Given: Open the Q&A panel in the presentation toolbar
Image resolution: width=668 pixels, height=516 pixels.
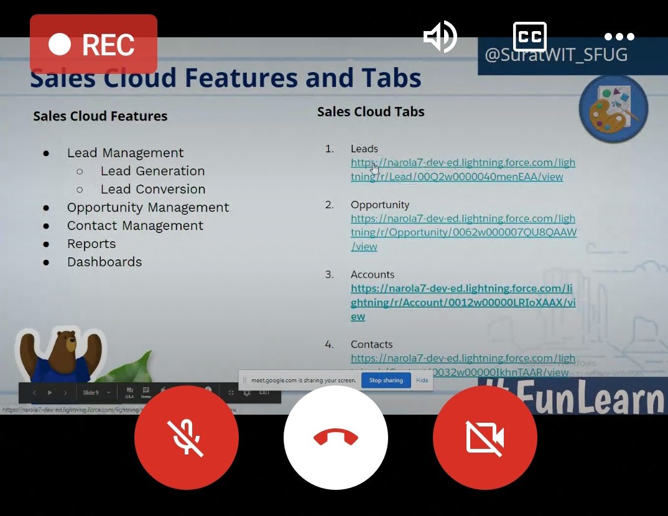Looking at the screenshot, I should point(129,392).
